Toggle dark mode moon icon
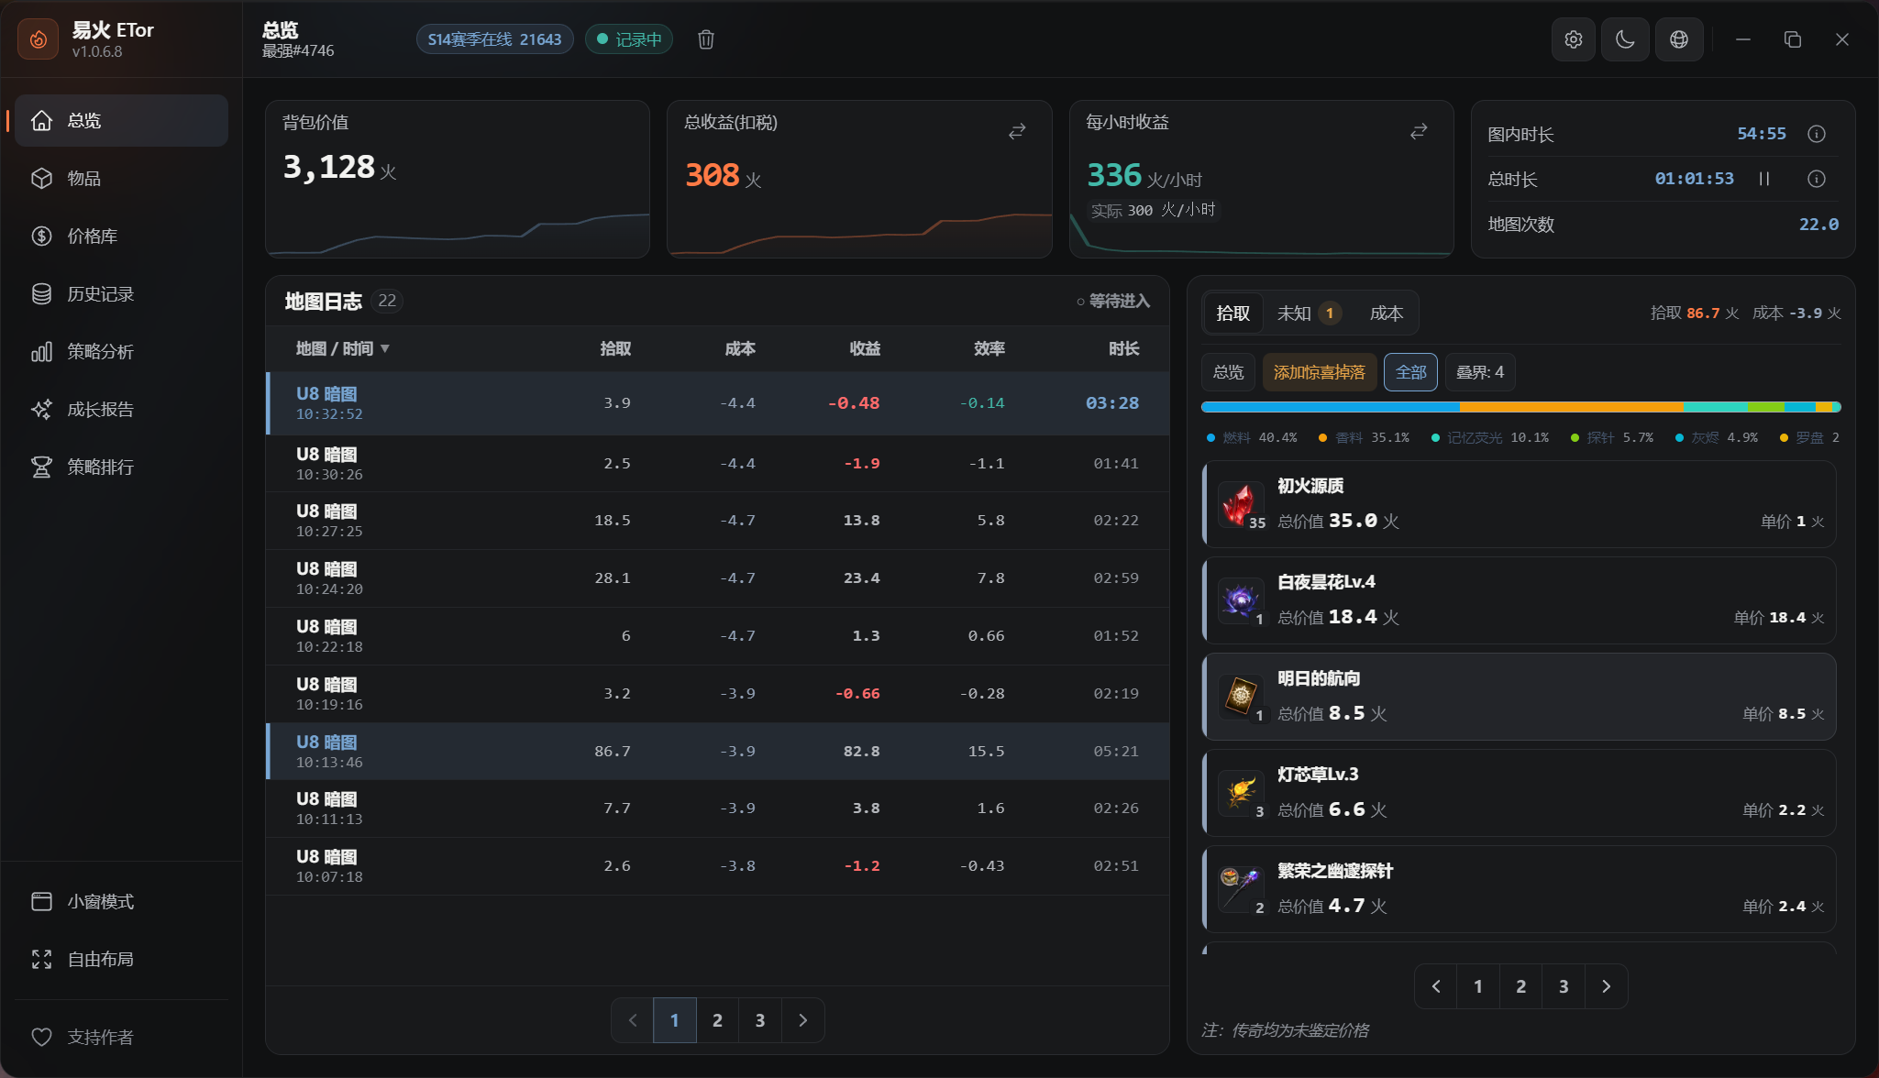This screenshot has width=1879, height=1078. (x=1625, y=39)
